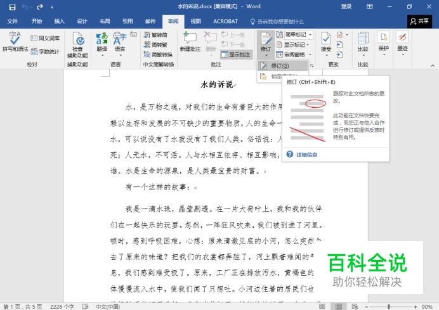Image resolution: width=439 pixels, height=310 pixels.
Task: Click the redo arrow in quick access toolbar
Action: (40, 7)
